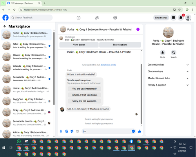Search in conversation magnifier icon
This screenshot has width=196, height=157.
click(x=174, y=53)
